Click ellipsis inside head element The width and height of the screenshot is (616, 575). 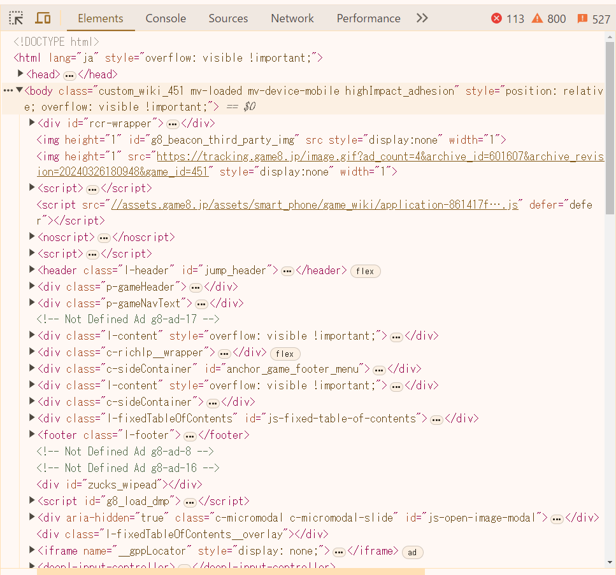[x=69, y=75]
